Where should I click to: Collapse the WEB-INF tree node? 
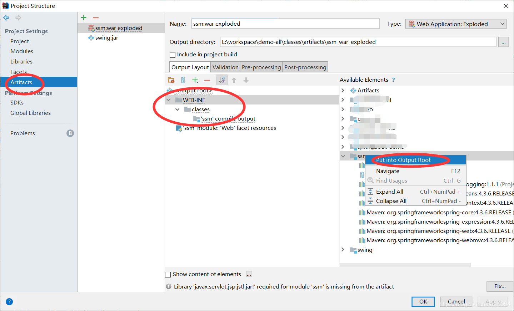click(x=168, y=100)
